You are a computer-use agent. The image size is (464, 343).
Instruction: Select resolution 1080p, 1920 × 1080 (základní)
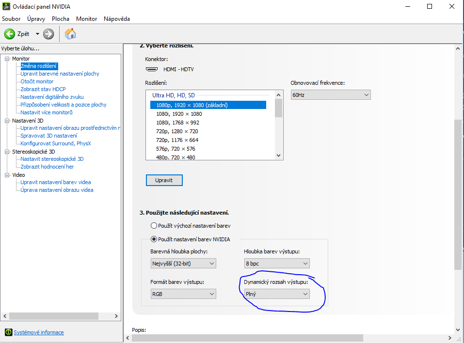[208, 105]
